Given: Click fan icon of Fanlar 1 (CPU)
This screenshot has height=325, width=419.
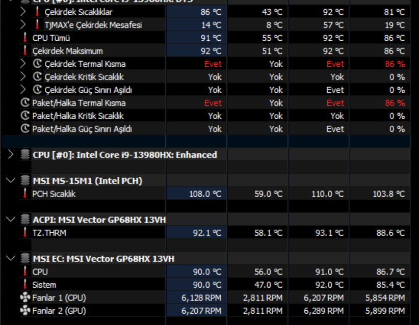Looking at the screenshot, I should (25, 297).
